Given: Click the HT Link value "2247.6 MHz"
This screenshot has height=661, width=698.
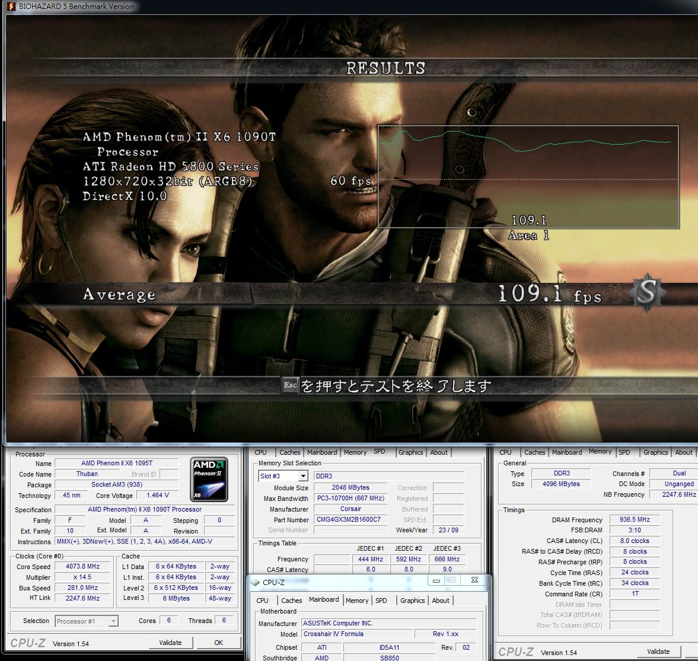Looking at the screenshot, I should (x=83, y=599).
